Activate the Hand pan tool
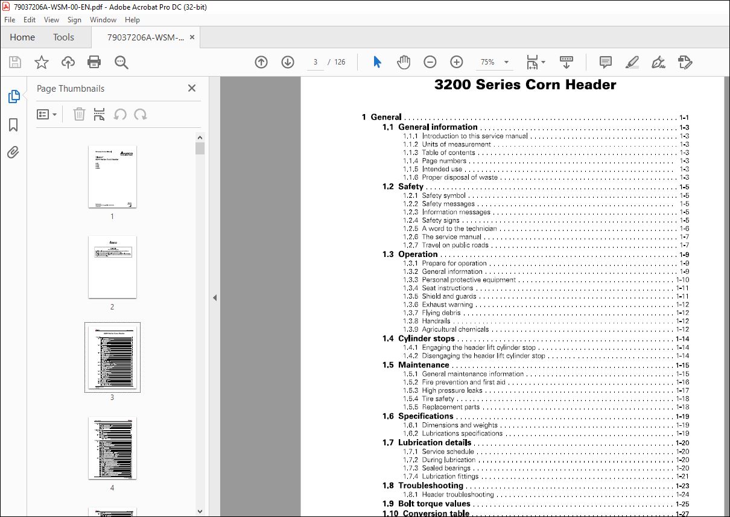Screen dimensions: 730x517 403,62
